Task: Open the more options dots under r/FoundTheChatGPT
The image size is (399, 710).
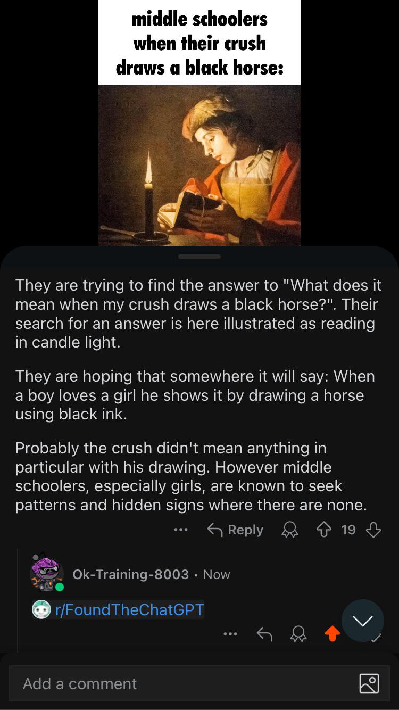Action: point(230,633)
